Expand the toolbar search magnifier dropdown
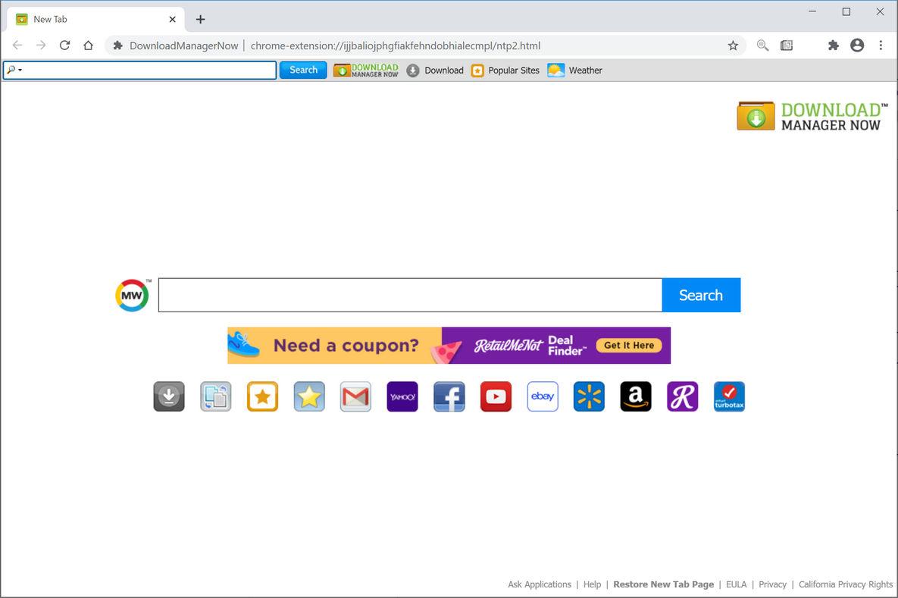898x598 pixels. [x=14, y=70]
